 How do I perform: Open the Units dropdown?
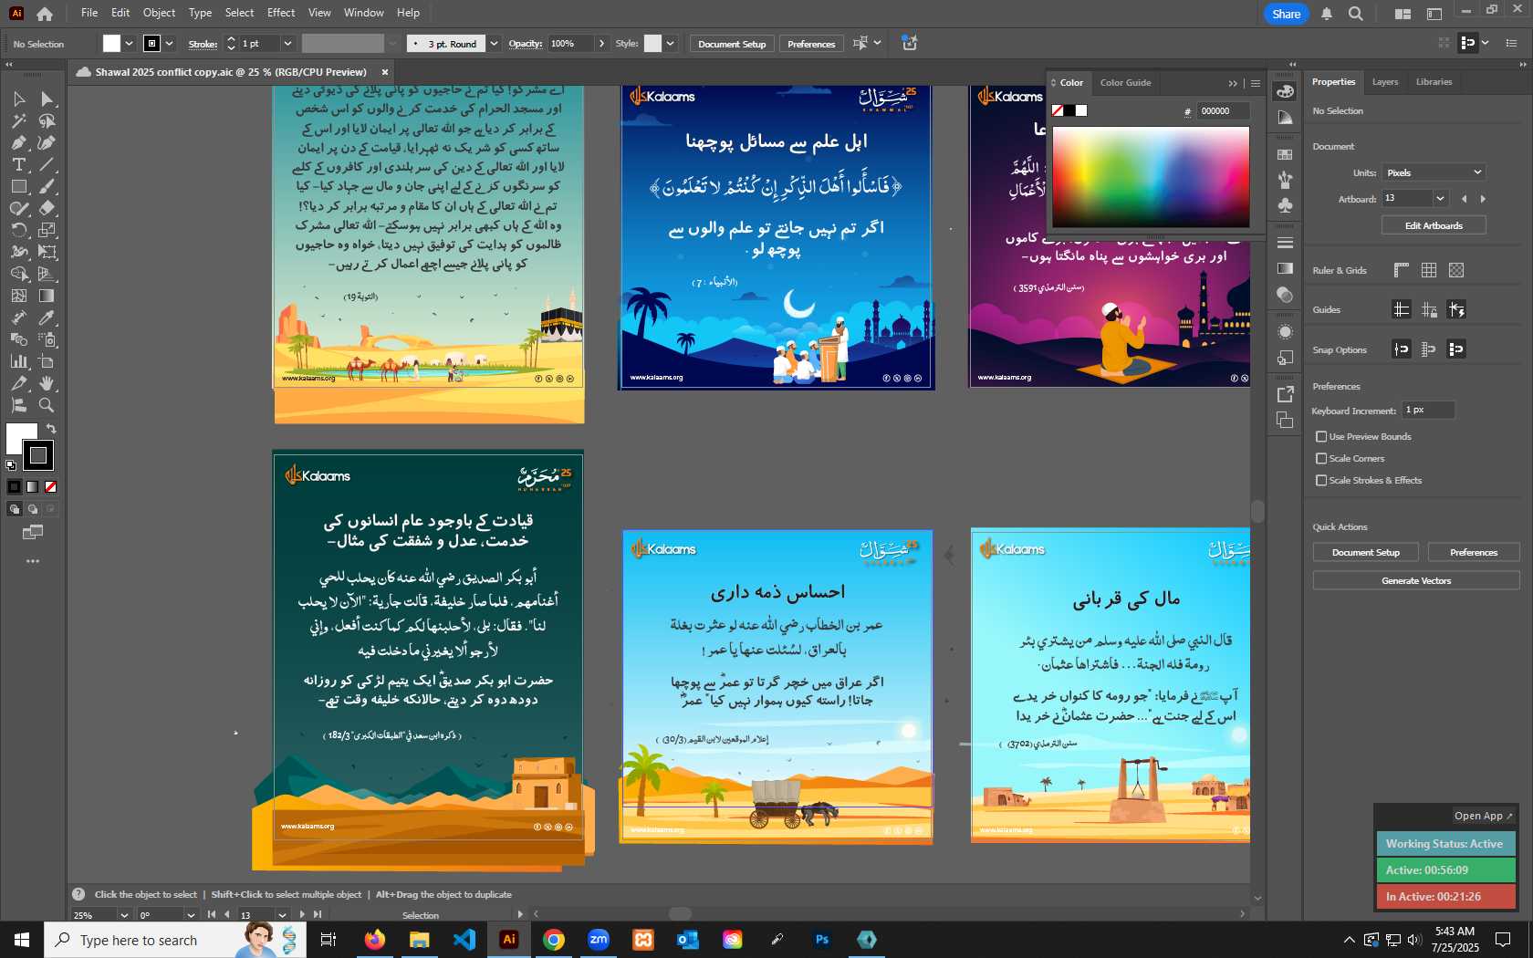(1434, 172)
